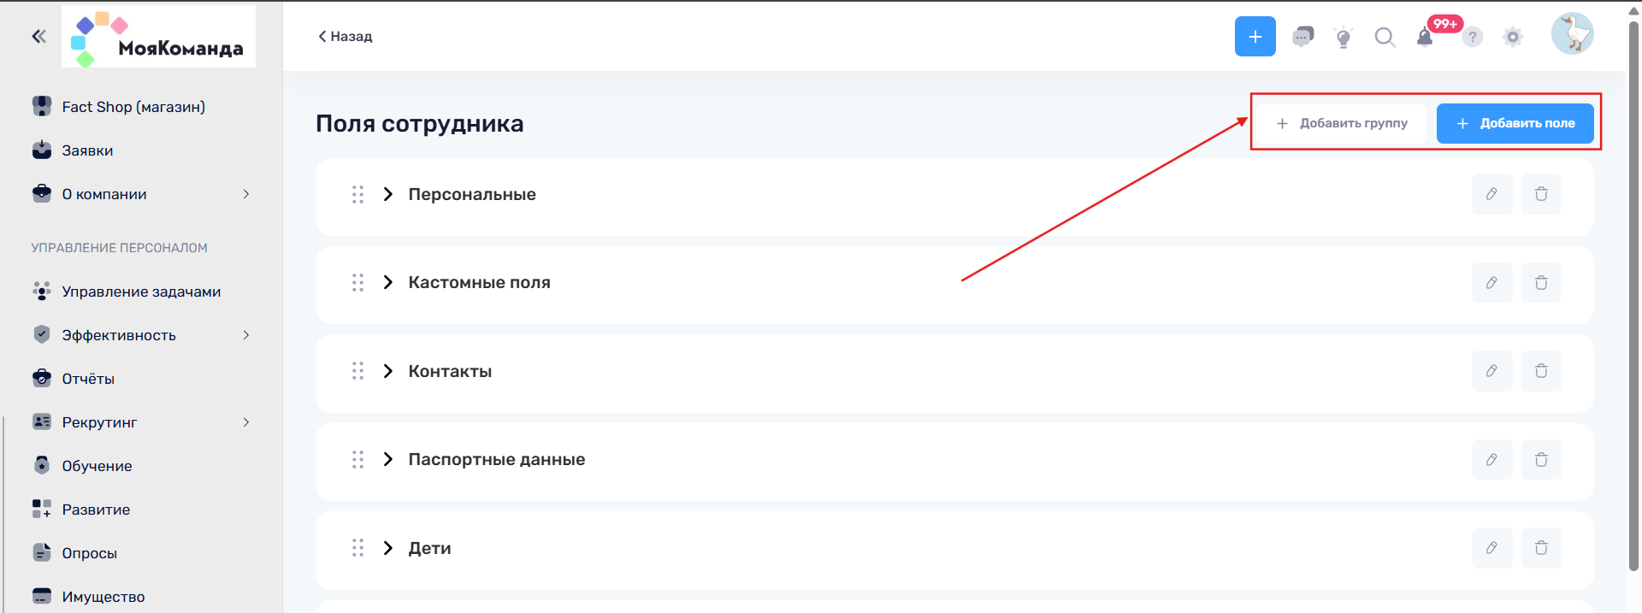Open the help question mark icon

pos(1472,37)
